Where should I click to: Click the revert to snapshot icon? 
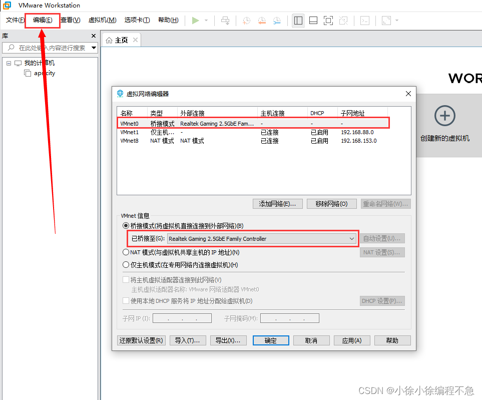point(262,21)
